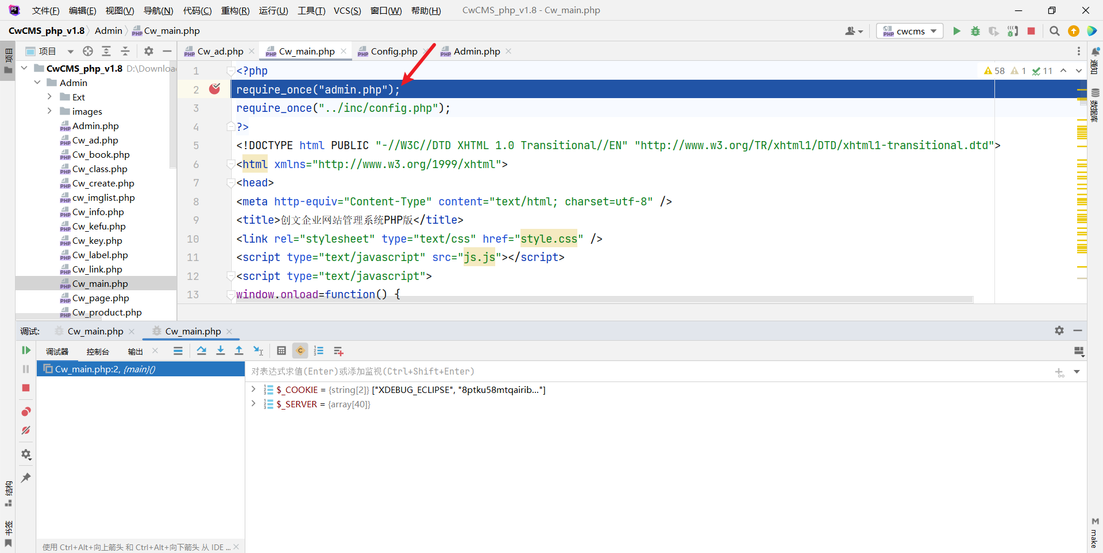Screen dimensions: 1103x553
Task: Open the 运行(U) menu
Action: click(x=273, y=10)
